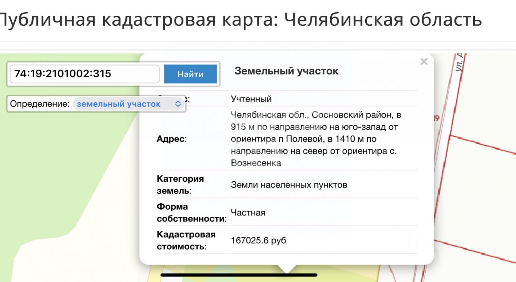Select the Земельный участок popup heading
Image resolution: width=516 pixels, height=282 pixels.
pyautogui.click(x=287, y=71)
